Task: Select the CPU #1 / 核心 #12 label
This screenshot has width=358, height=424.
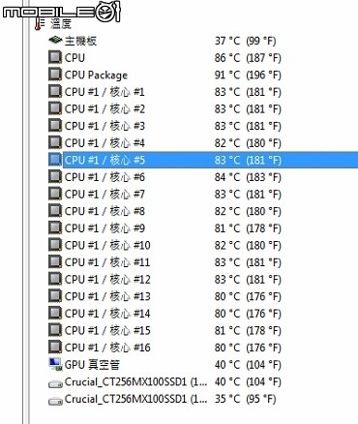Action: click(x=107, y=280)
